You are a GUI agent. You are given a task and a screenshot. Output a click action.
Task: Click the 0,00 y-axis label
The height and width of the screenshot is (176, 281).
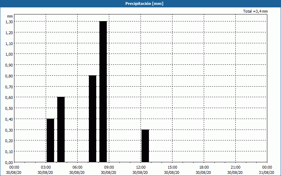(9, 163)
